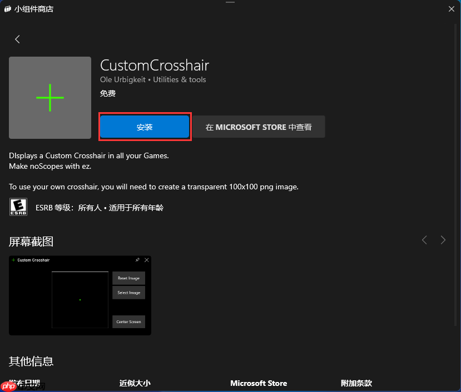Click the 附加条款 label
Screen dimensions: 461x392
(356, 383)
